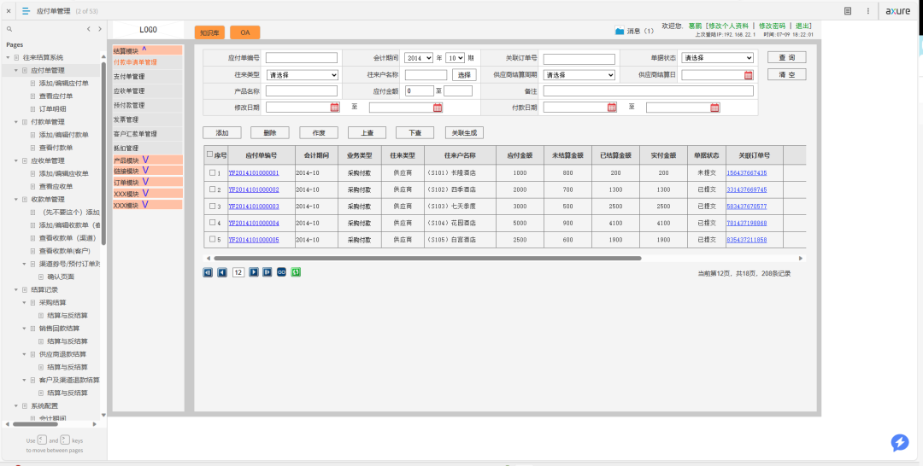Screen dimensions: 923x466
Task: Collapse the 付款单管理 tree node
Action: (16, 122)
